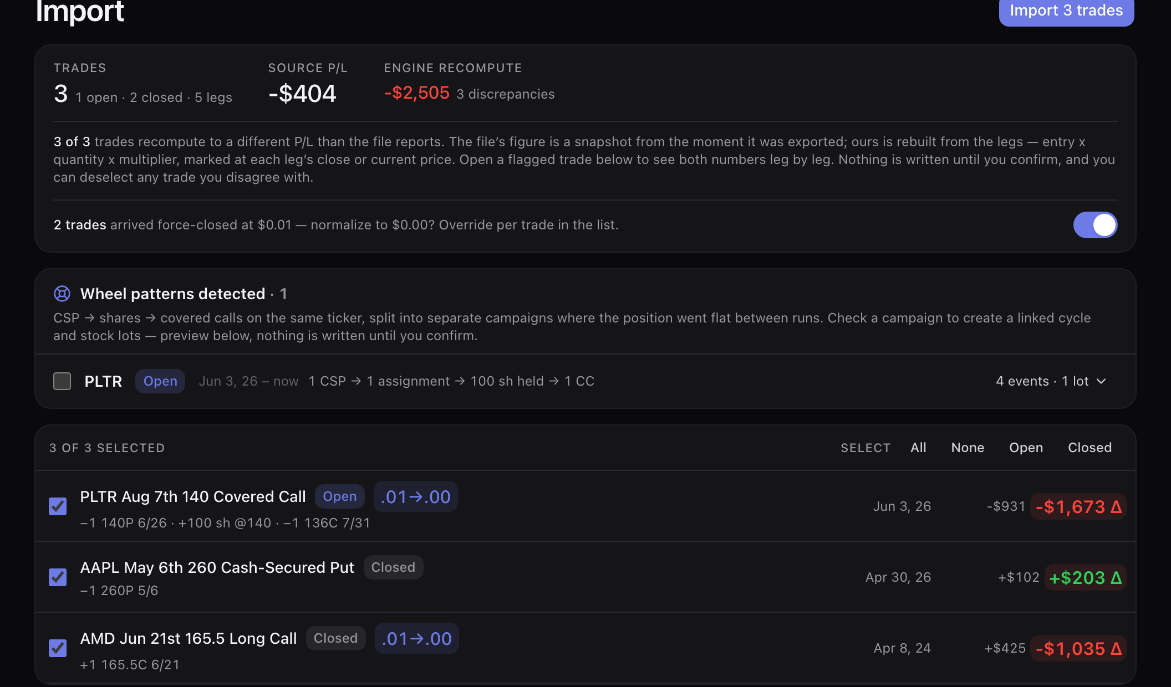Screen dimensions: 1171x687
Task: Select All trades filter
Action: [918, 448]
